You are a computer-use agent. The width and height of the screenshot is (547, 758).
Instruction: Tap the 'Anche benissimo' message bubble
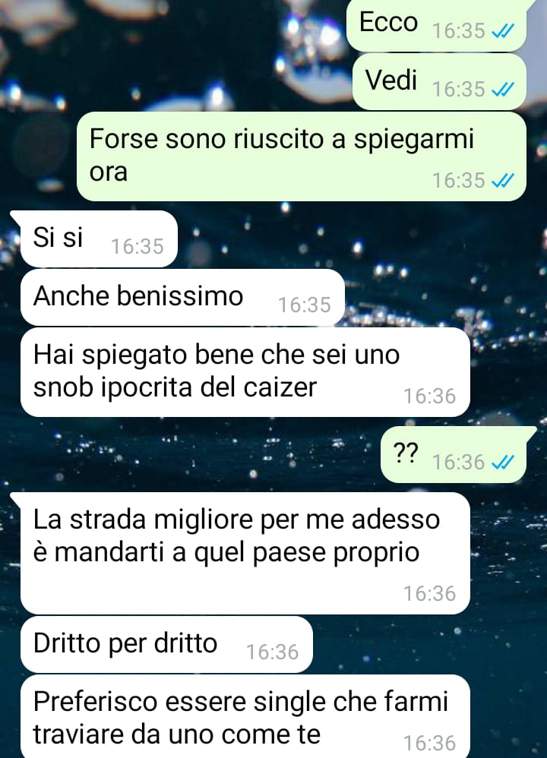pos(182,297)
